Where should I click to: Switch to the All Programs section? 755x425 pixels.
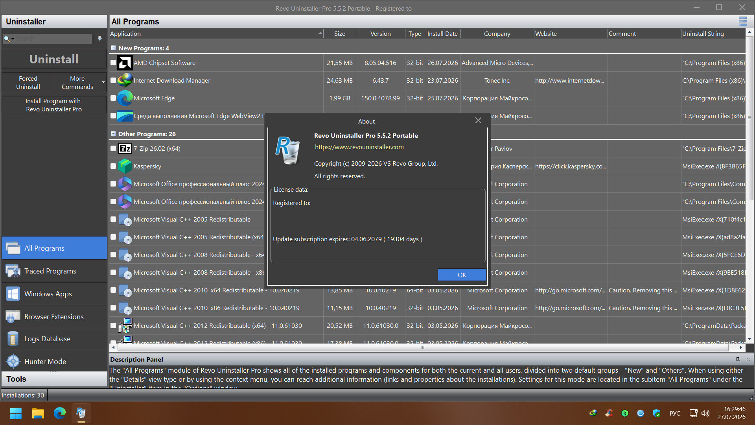[x=54, y=248]
